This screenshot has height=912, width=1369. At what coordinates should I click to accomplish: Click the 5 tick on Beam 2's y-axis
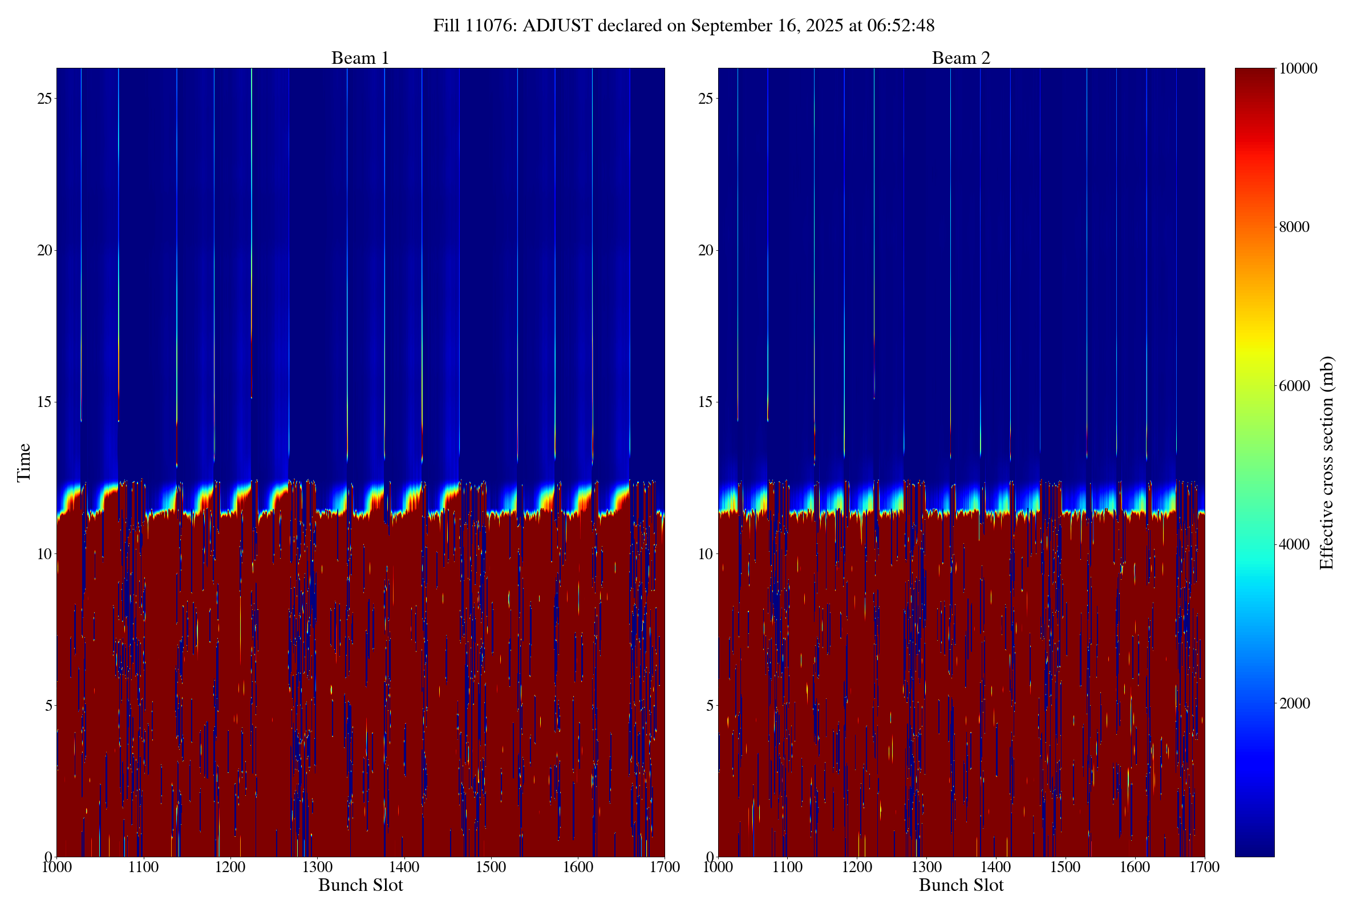tap(710, 706)
